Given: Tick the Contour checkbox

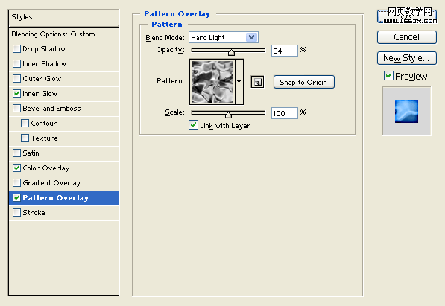Looking at the screenshot, I should click(25, 123).
